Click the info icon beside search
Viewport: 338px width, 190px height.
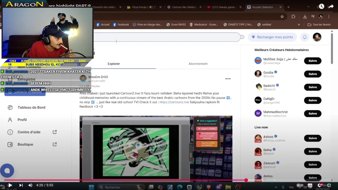tap(242, 37)
